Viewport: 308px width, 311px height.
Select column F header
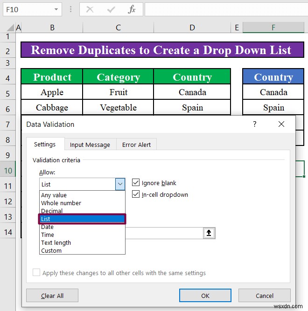pos(273,28)
